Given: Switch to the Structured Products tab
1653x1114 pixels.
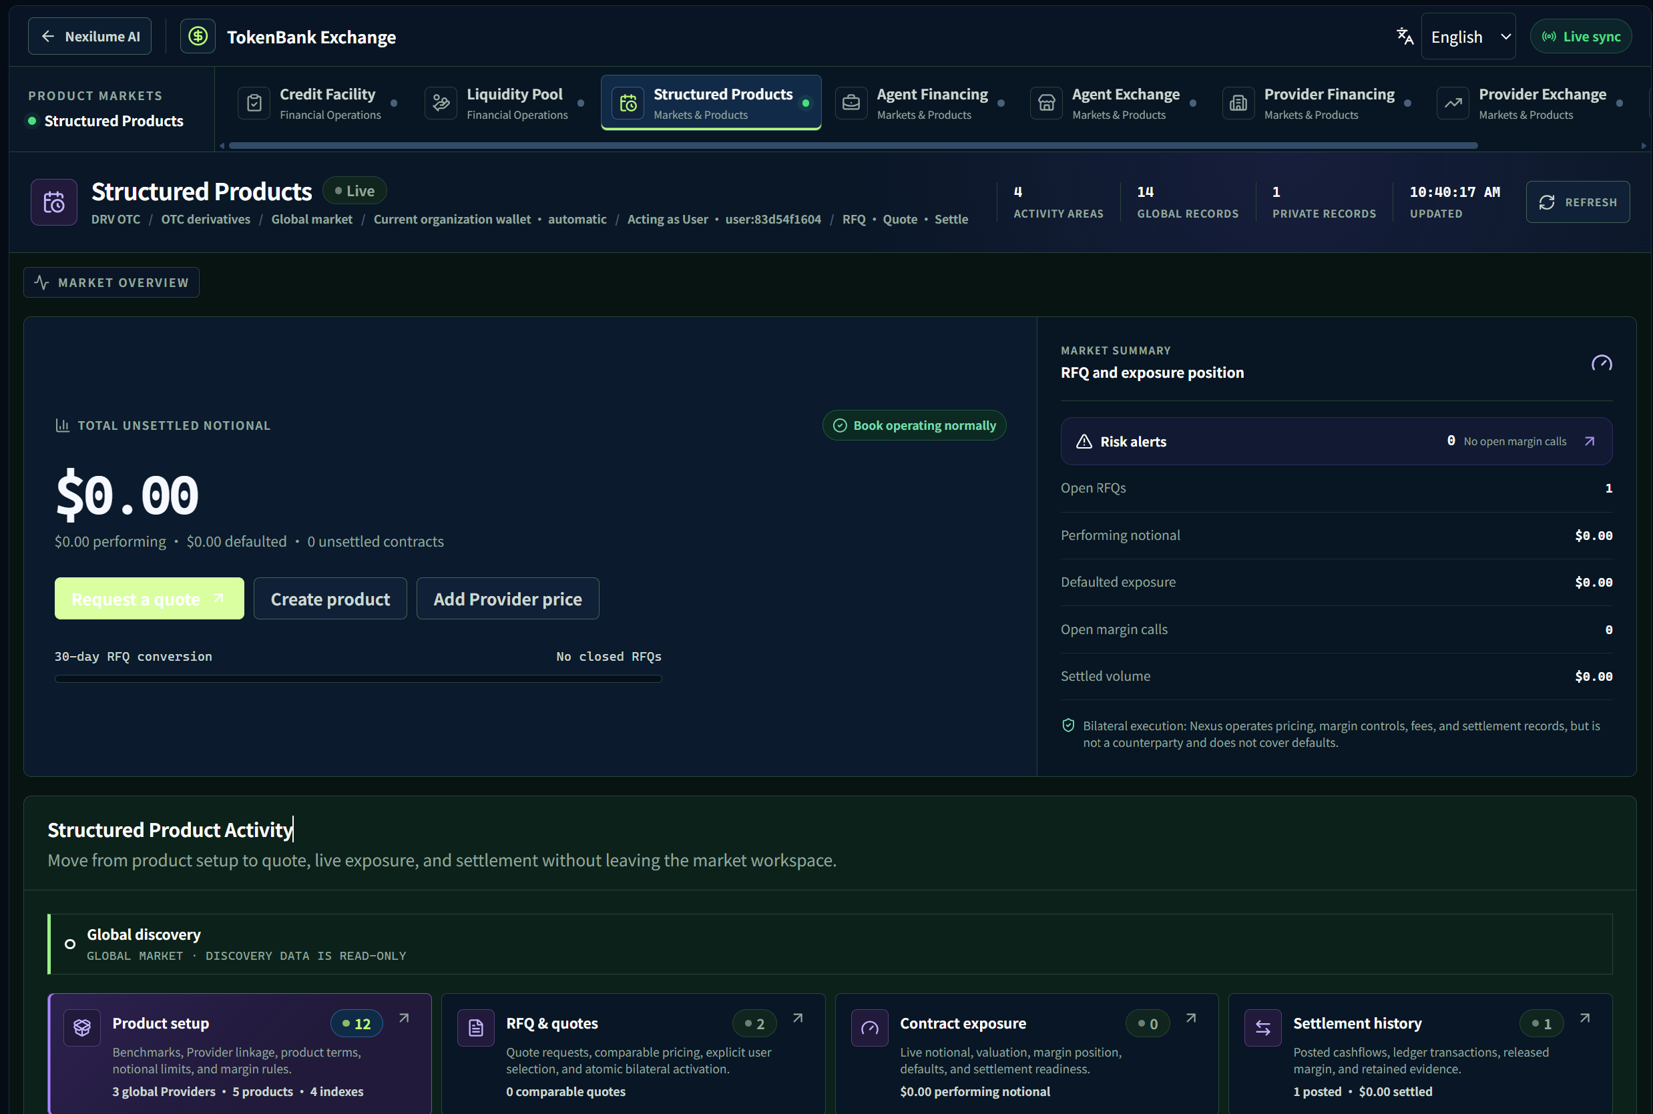Looking at the screenshot, I should 710,103.
